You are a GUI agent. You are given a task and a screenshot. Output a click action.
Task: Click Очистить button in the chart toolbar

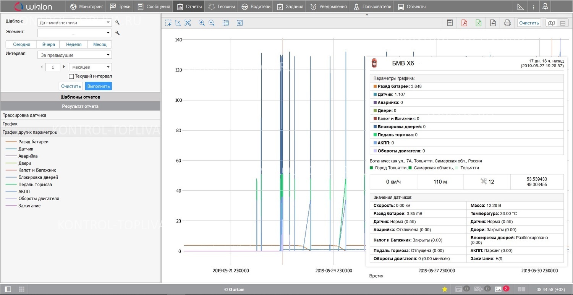529,23
